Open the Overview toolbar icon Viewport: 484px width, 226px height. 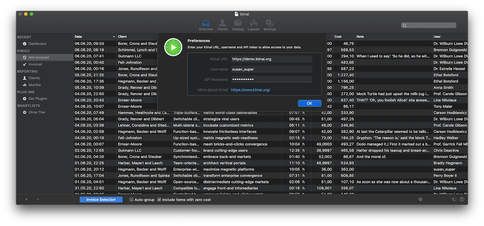[206, 25]
